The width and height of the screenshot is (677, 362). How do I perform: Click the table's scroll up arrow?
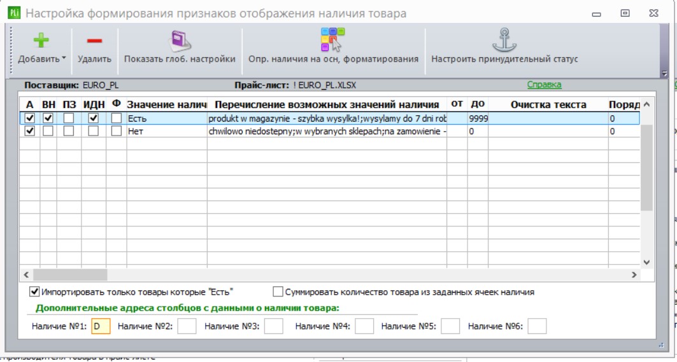(x=646, y=104)
